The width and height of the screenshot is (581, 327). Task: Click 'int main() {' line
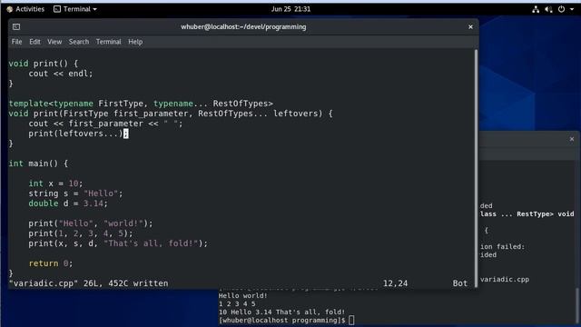click(38, 163)
